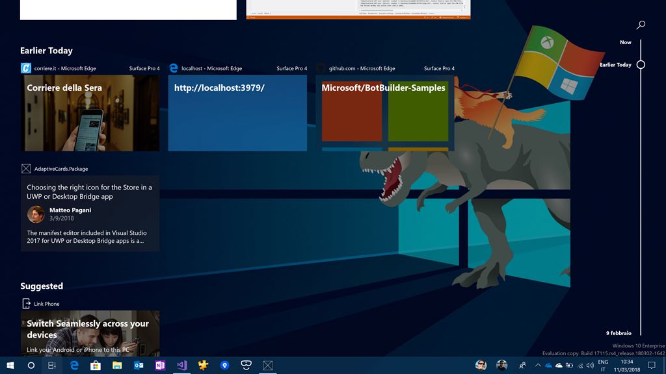Open Microsoft Store from the taskbar
The width and height of the screenshot is (666, 374).
coord(96,365)
